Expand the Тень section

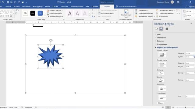click(x=159, y=34)
